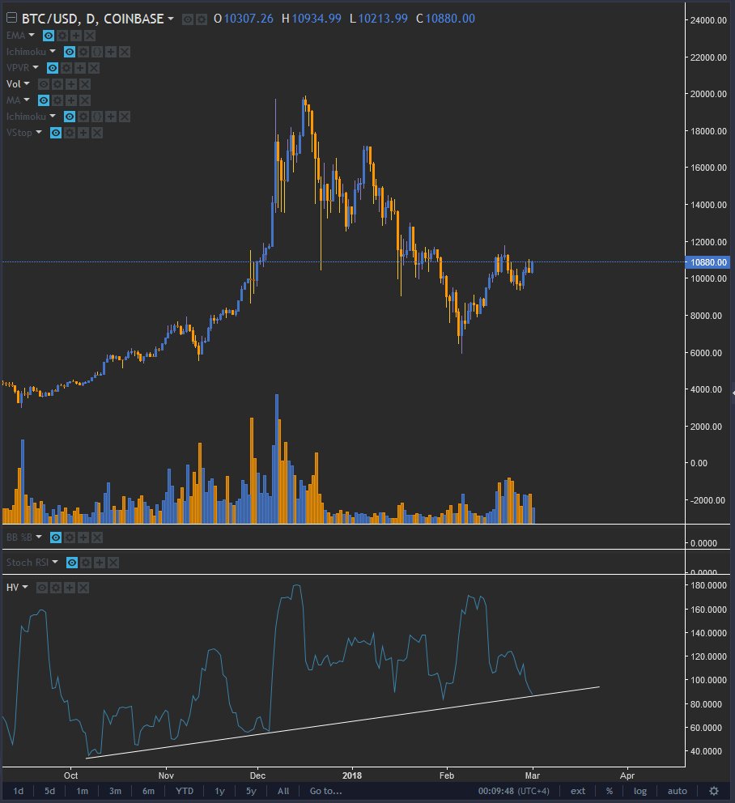Open HV indicator settings gear

(x=56, y=588)
